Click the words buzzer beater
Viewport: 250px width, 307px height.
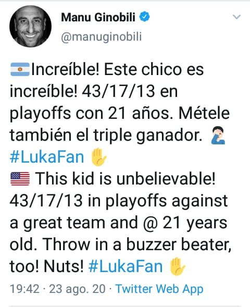178,244
